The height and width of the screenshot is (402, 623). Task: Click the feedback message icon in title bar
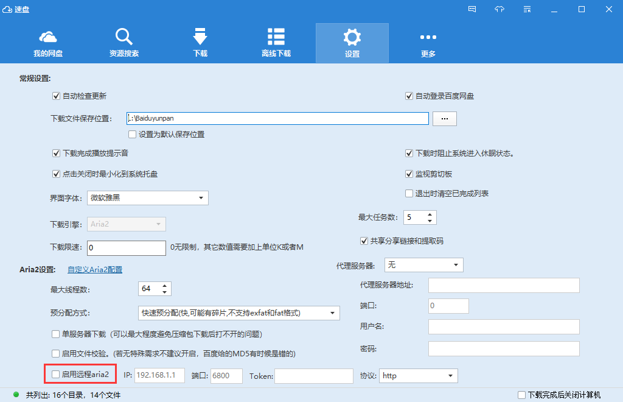coord(472,9)
